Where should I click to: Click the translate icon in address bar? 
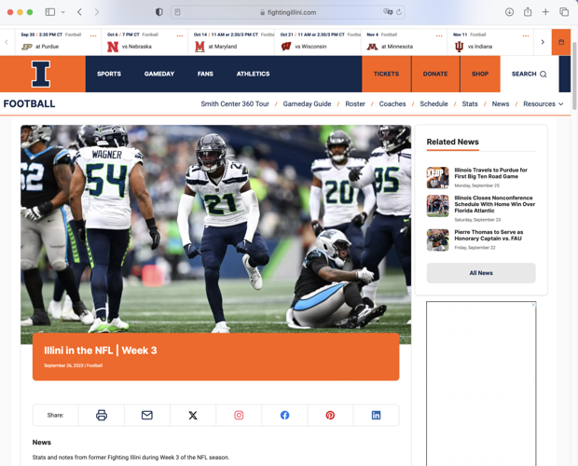388,12
